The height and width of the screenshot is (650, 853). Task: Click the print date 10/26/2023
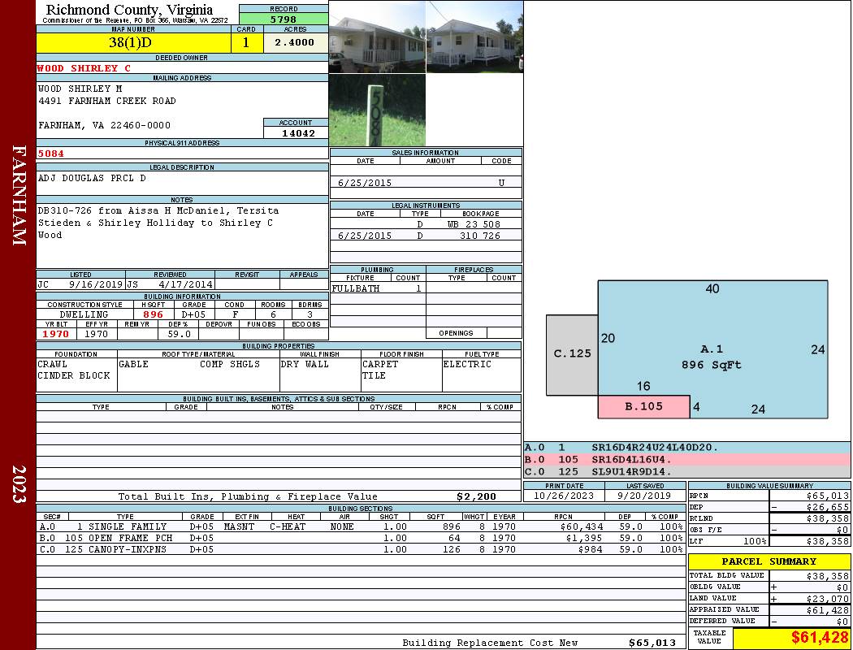[x=564, y=496]
